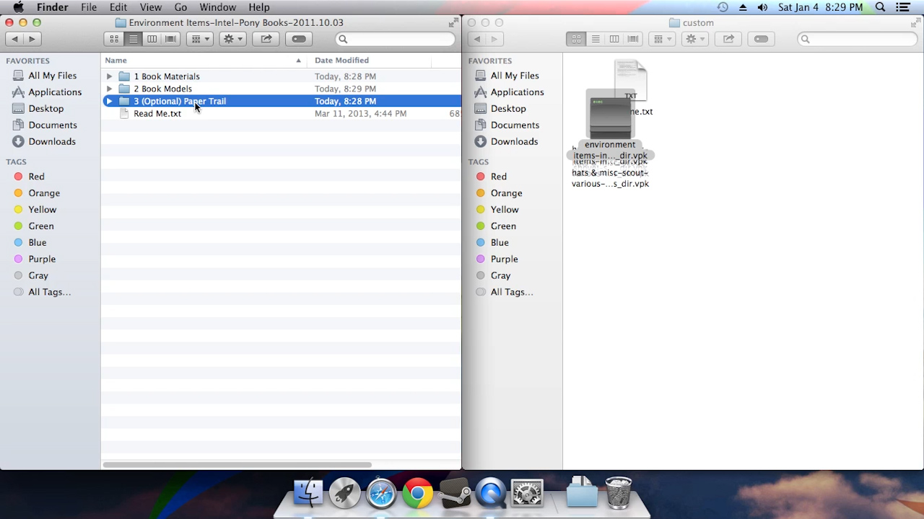Open the Apple menu
924x519 pixels.
tap(18, 7)
